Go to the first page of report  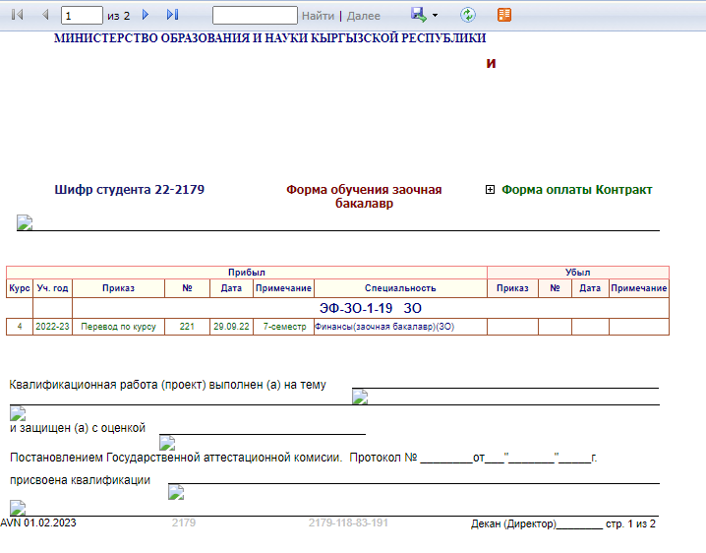click(x=17, y=15)
